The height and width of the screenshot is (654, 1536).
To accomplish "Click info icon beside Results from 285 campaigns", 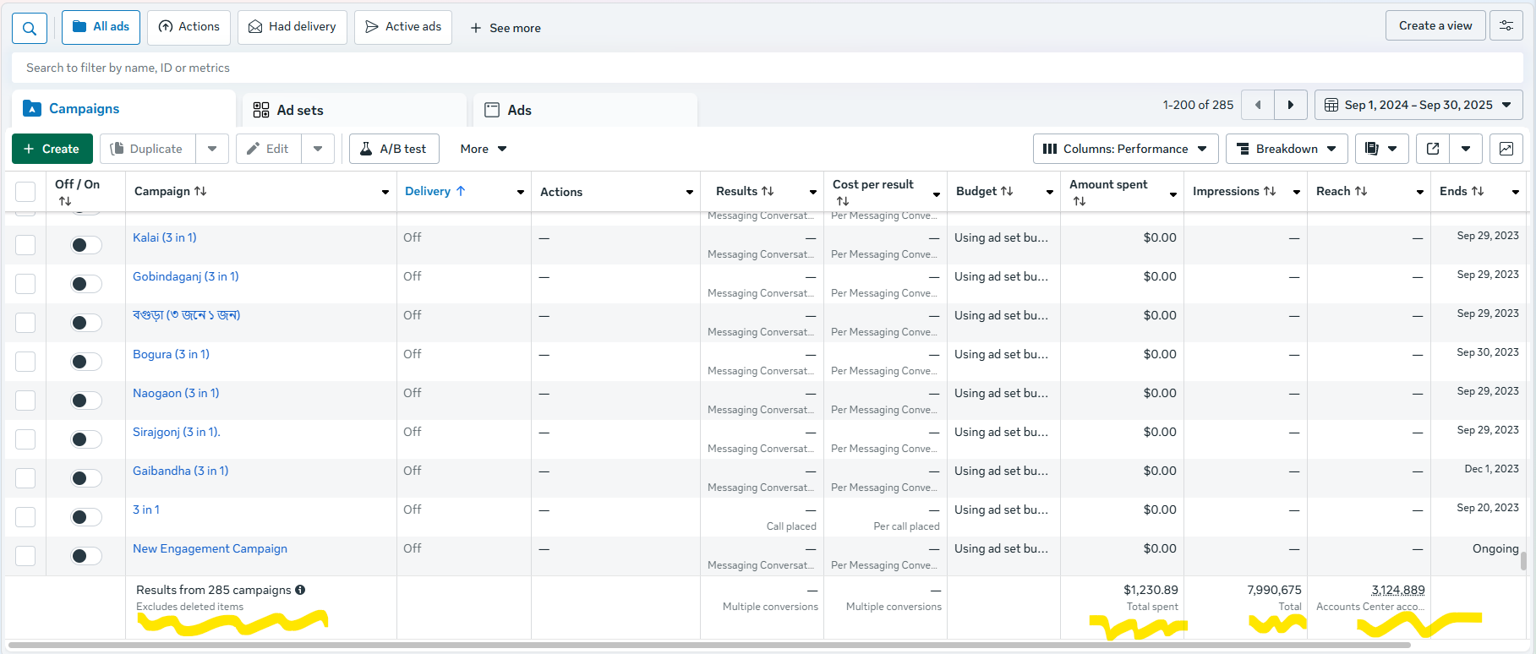I will coord(300,590).
